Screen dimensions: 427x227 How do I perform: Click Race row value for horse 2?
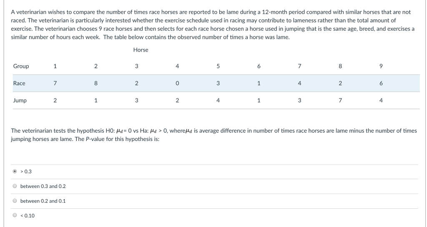coord(96,83)
